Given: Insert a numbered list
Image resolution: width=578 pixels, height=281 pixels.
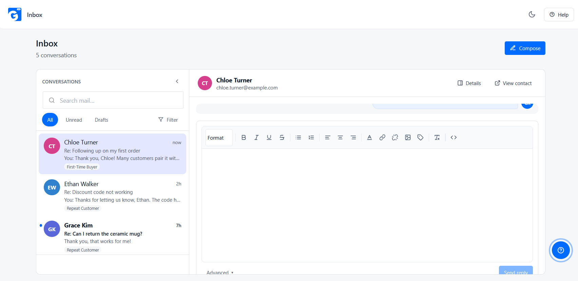Looking at the screenshot, I should [x=311, y=137].
